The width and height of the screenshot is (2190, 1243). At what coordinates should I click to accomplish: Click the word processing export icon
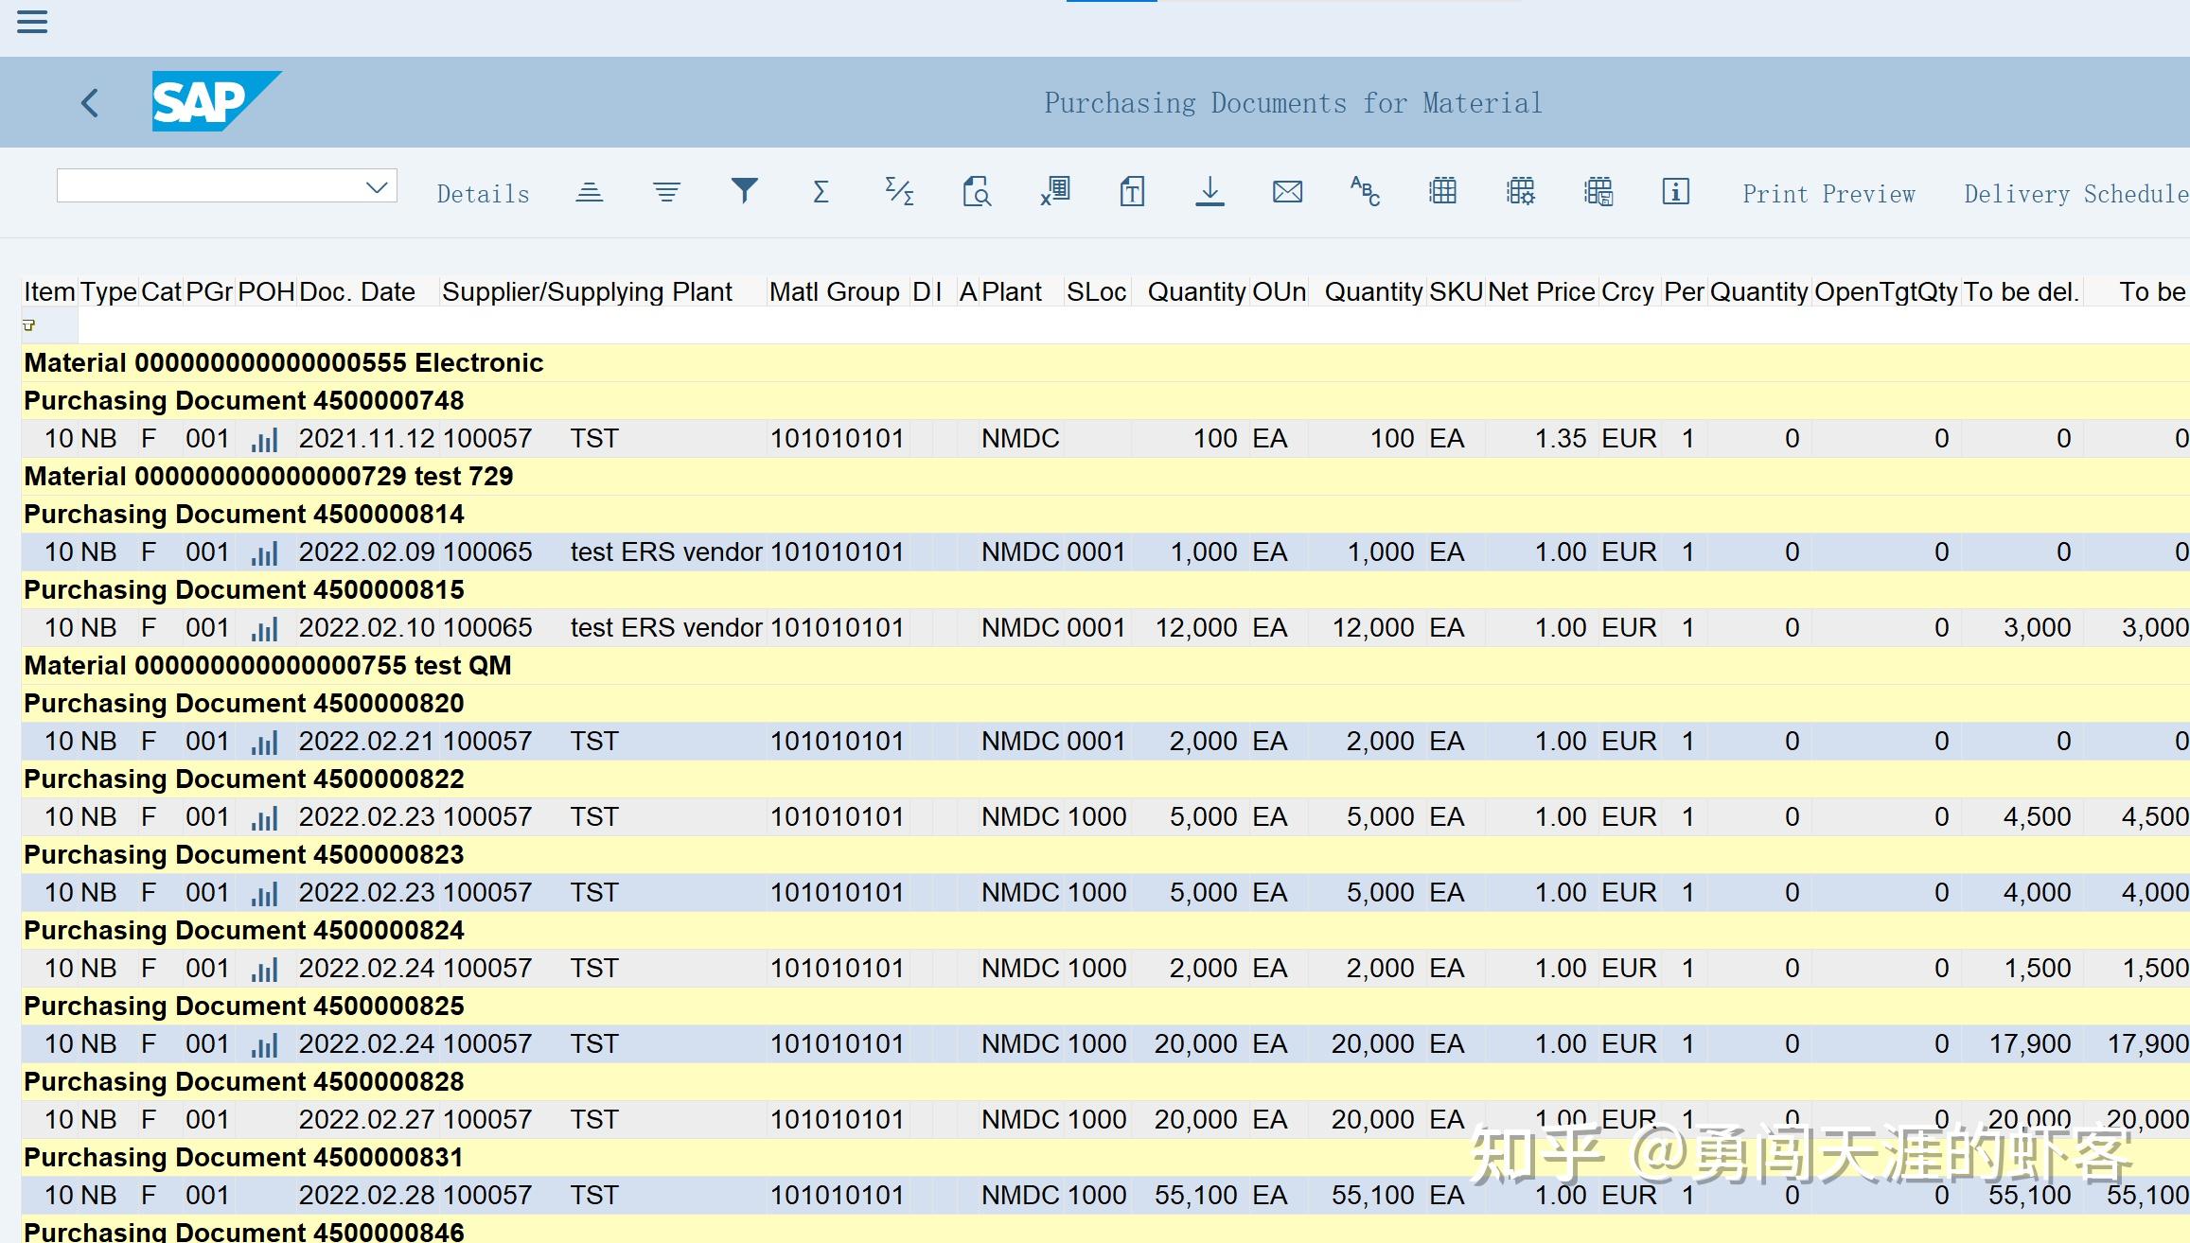1132,192
